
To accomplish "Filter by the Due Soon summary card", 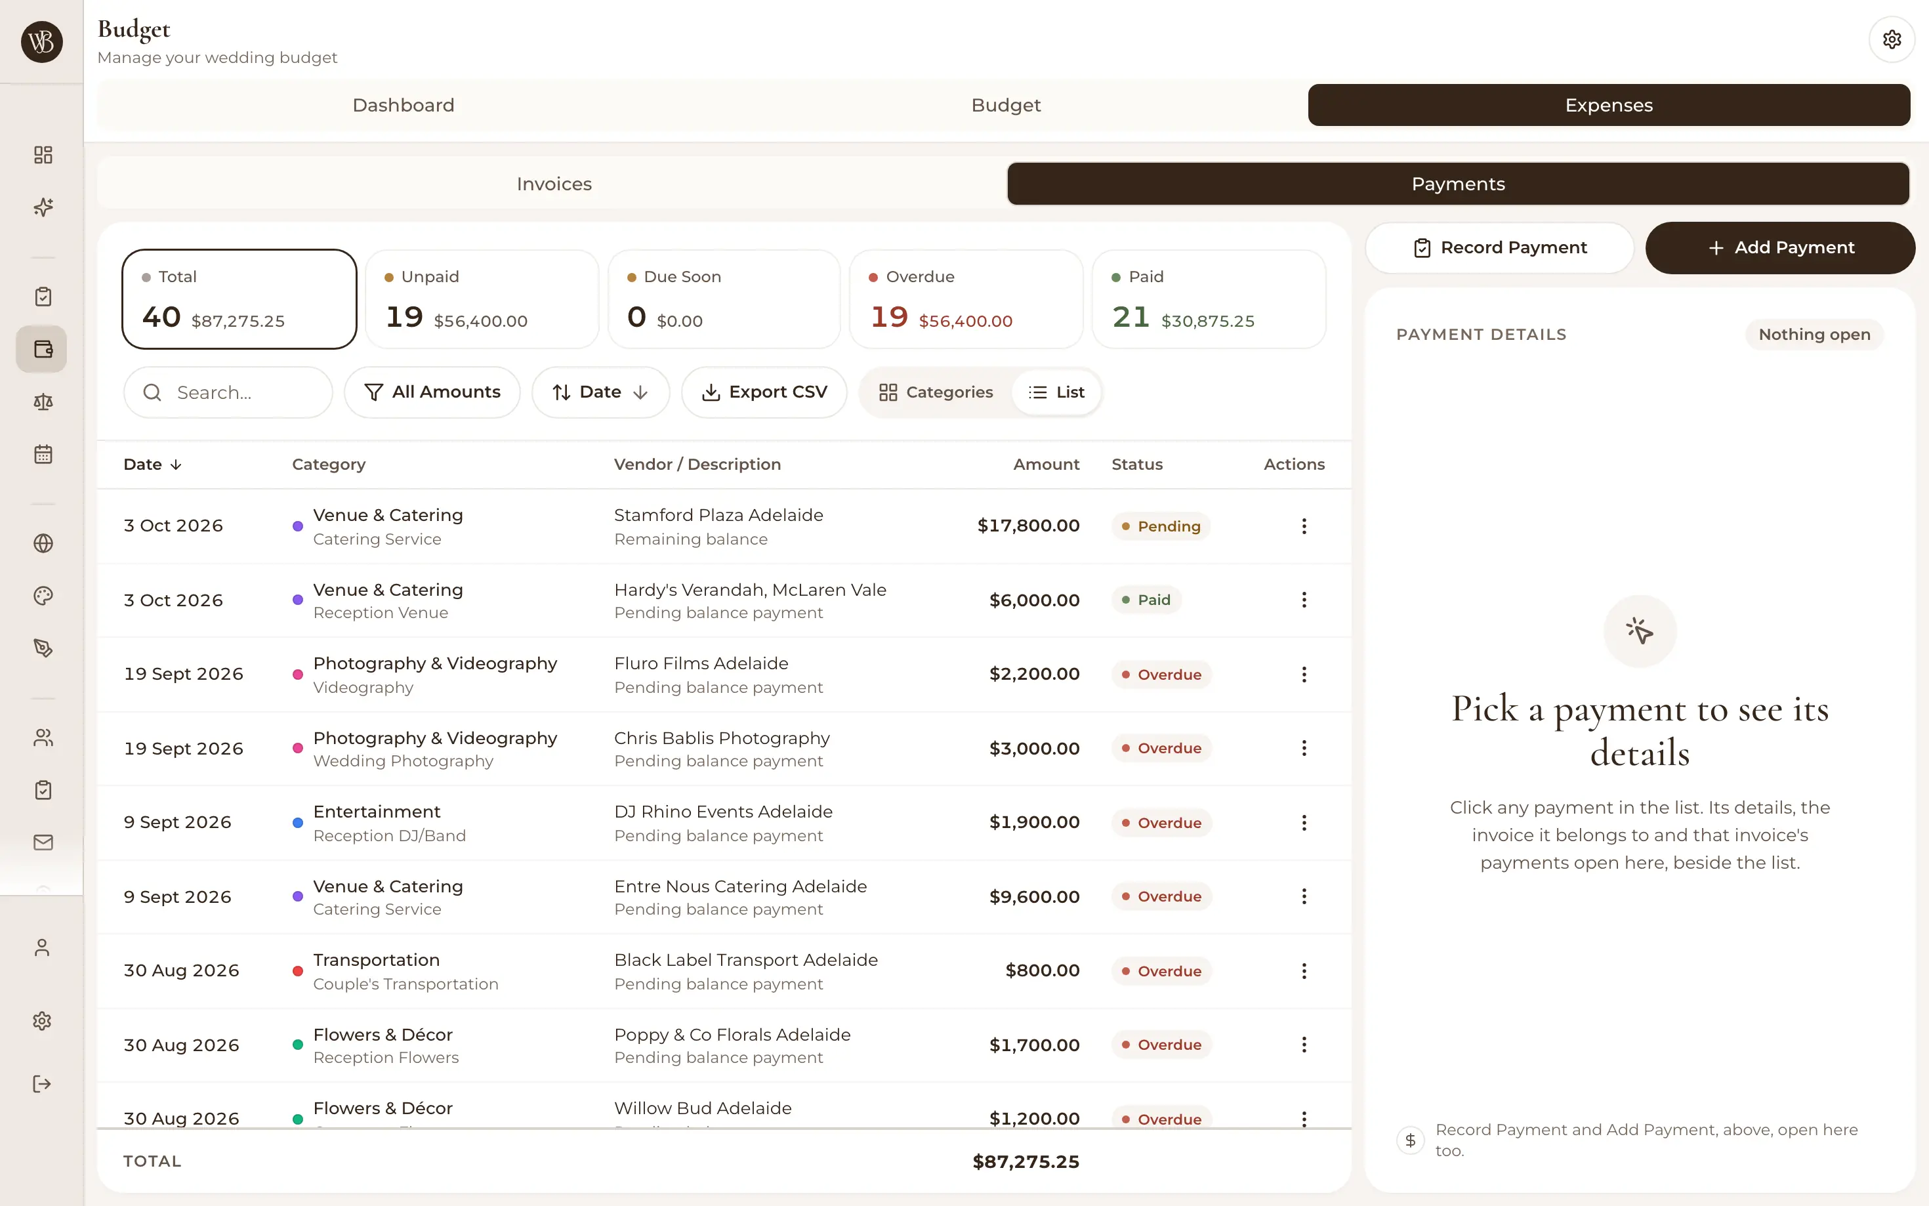I will 724,299.
